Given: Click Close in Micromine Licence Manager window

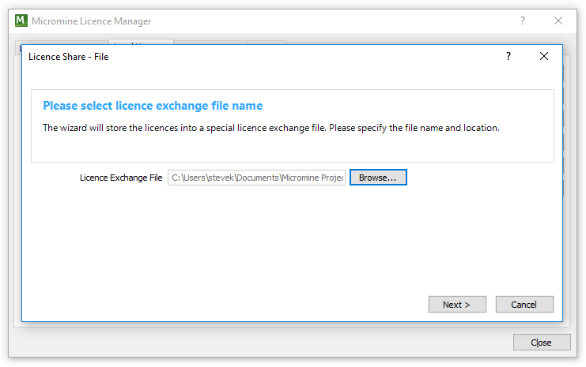Looking at the screenshot, I should tap(542, 343).
